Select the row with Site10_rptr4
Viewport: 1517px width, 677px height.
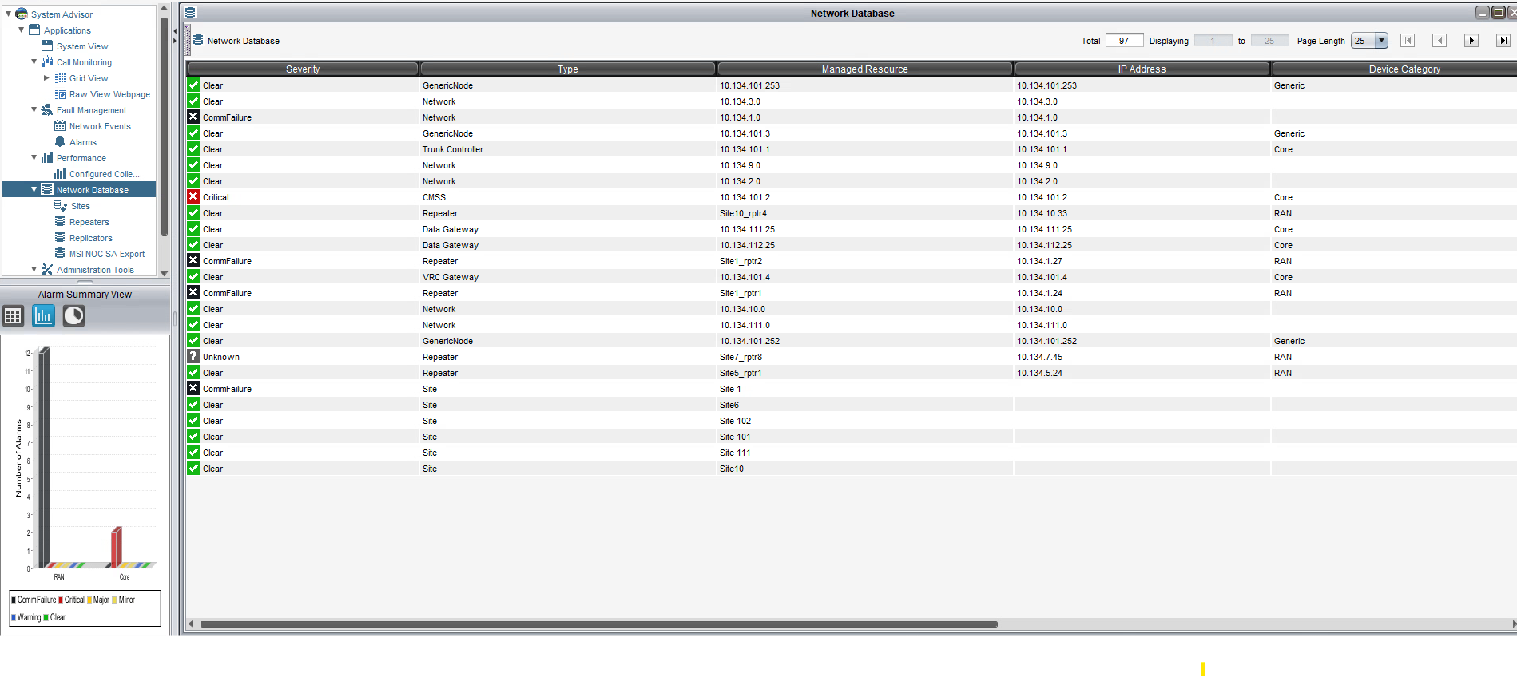pyautogui.click(x=852, y=213)
